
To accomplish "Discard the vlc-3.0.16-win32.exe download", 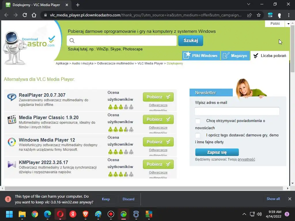I will pyautogui.click(x=128, y=199).
